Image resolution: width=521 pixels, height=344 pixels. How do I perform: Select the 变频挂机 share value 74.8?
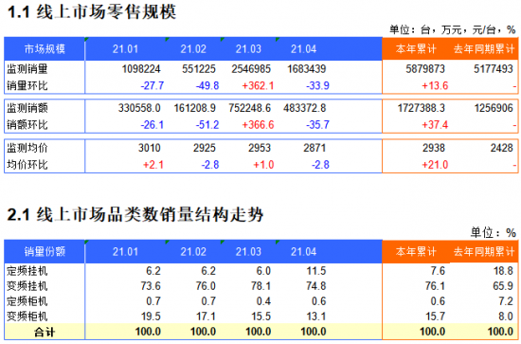coord(316,286)
